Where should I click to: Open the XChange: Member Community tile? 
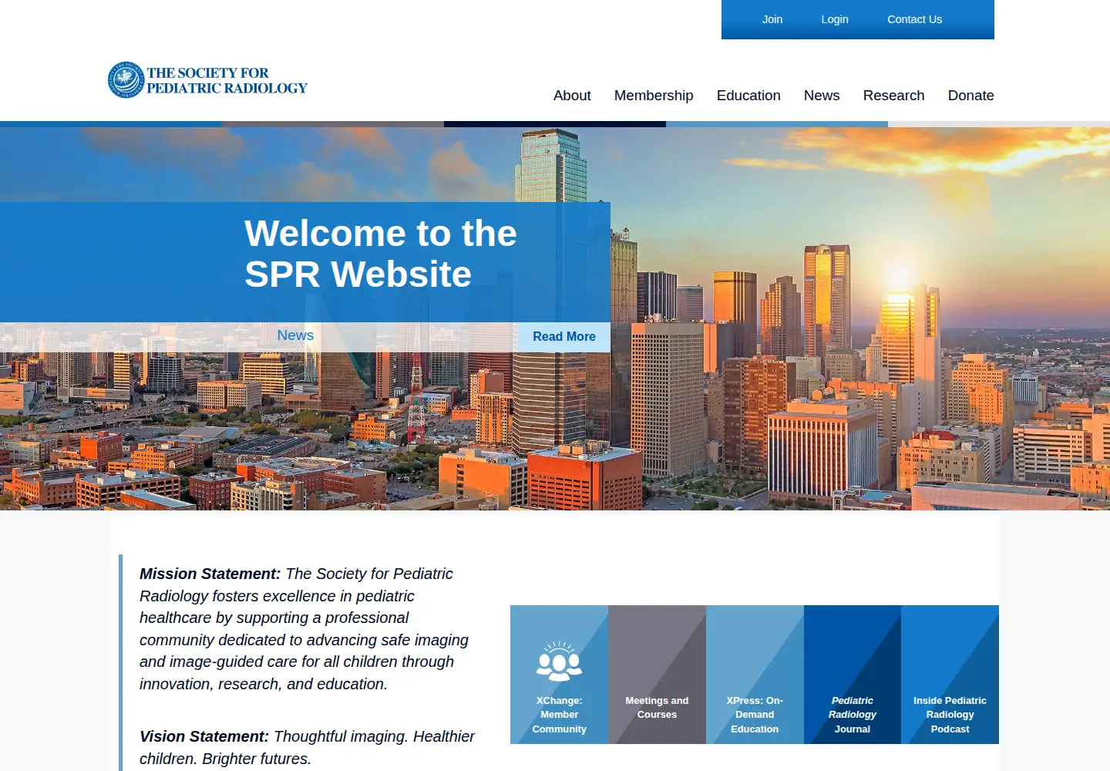(559, 675)
